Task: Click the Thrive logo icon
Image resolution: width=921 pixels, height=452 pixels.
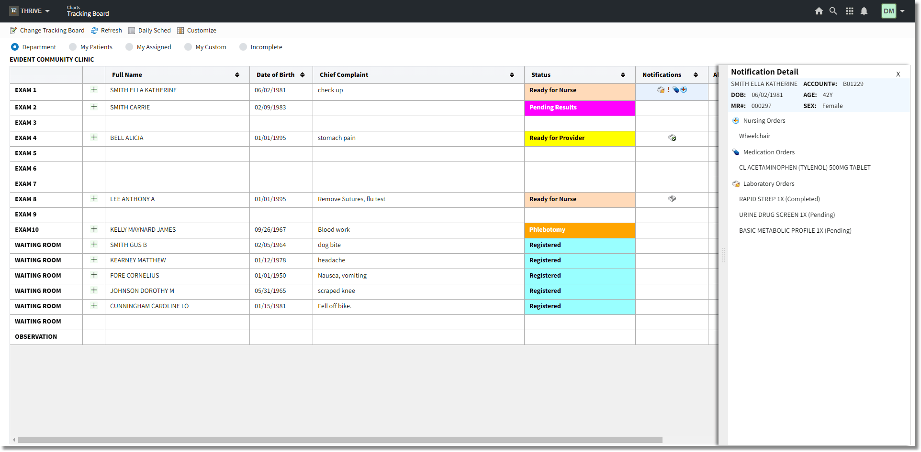Action: (x=13, y=11)
